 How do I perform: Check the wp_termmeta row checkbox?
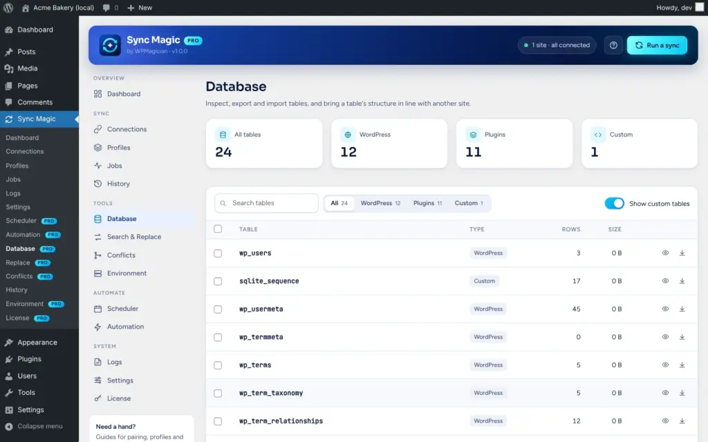[x=218, y=337]
